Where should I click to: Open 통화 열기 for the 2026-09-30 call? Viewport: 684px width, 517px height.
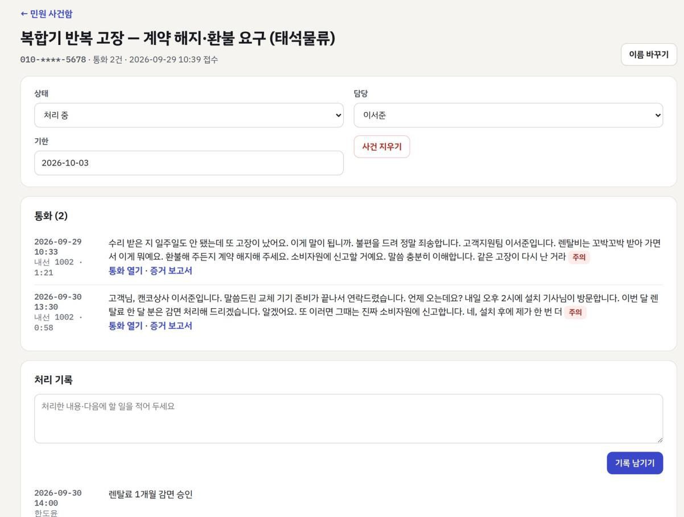(126, 326)
